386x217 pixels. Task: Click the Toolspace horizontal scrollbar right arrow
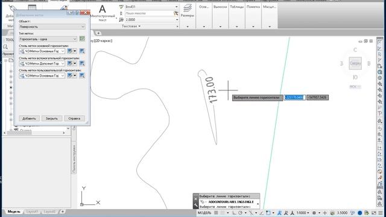click(63, 133)
